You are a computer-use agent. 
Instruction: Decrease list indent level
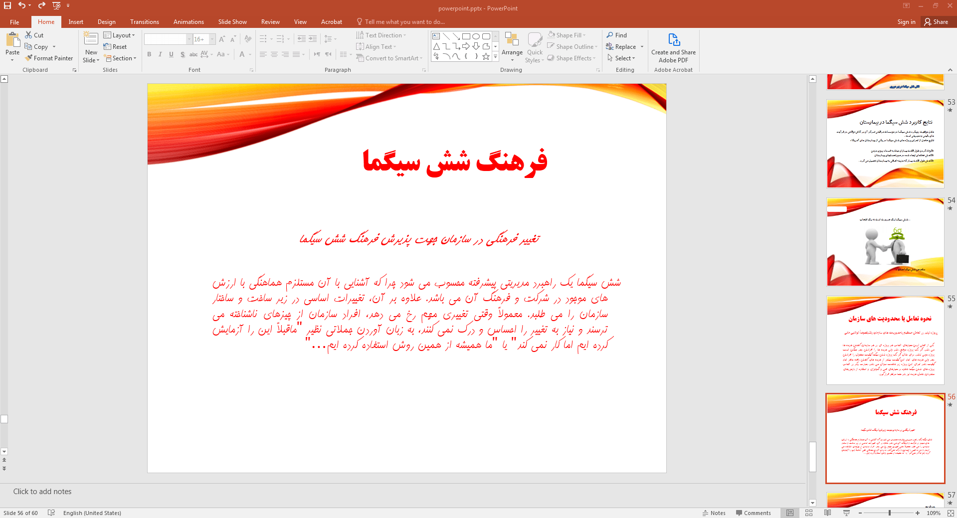302,39
